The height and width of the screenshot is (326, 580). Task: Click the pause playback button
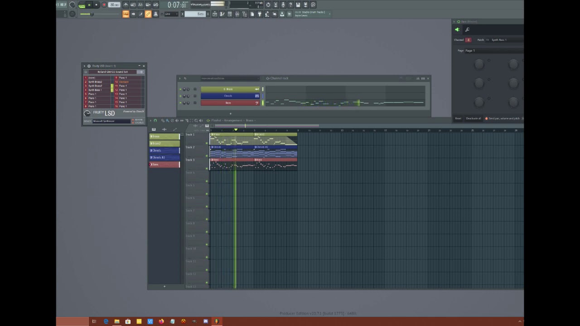[x=89, y=5]
